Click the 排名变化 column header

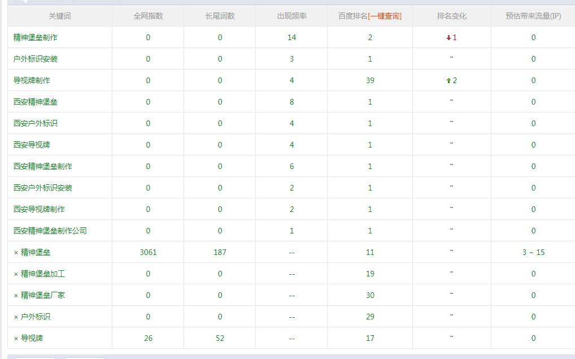point(451,16)
